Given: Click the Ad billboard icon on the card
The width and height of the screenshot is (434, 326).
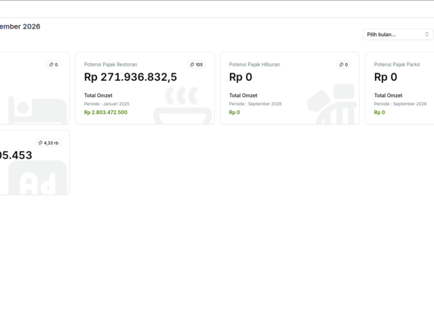Looking at the screenshot, I should coord(38,177).
